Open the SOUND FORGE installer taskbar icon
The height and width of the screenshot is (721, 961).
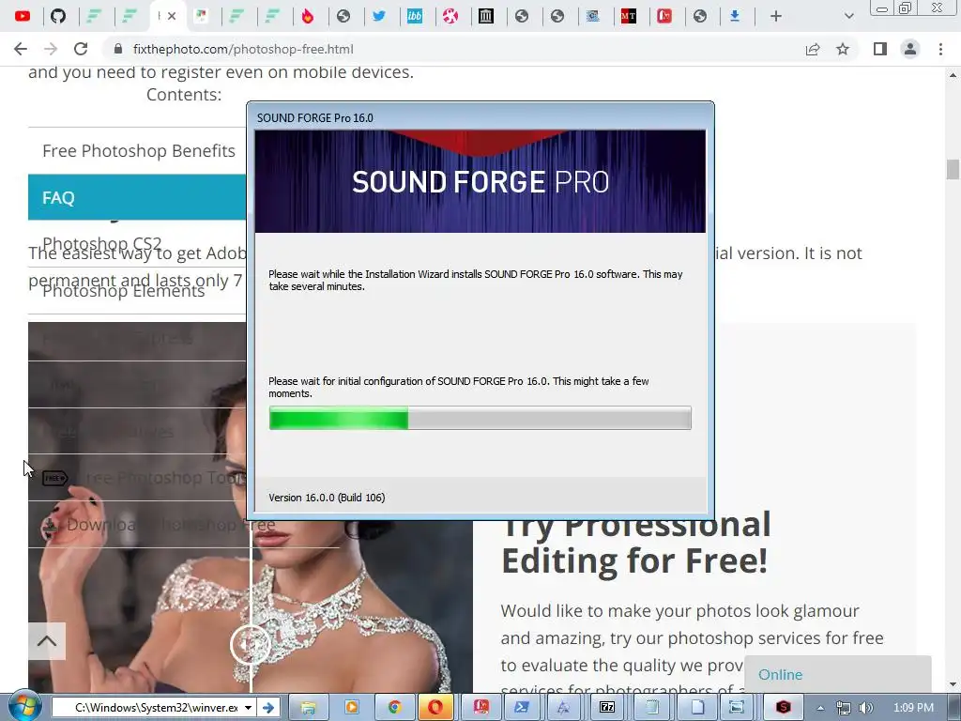coord(784,708)
